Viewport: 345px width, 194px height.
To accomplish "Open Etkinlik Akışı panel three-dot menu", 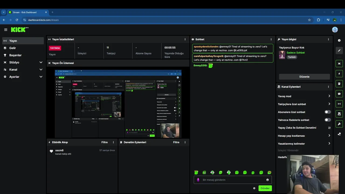I will pyautogui.click(x=113, y=142).
